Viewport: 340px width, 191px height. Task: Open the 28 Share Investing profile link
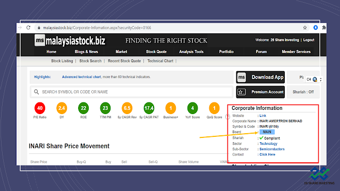[285, 40]
